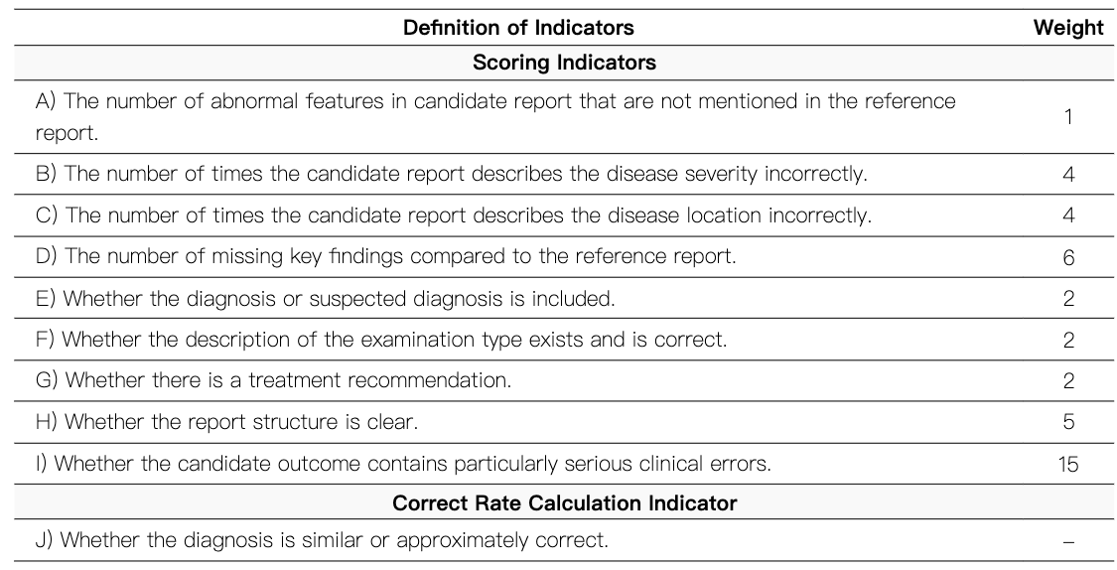Click weight 4 in the disease location row
1117x570 pixels.
1068,215
